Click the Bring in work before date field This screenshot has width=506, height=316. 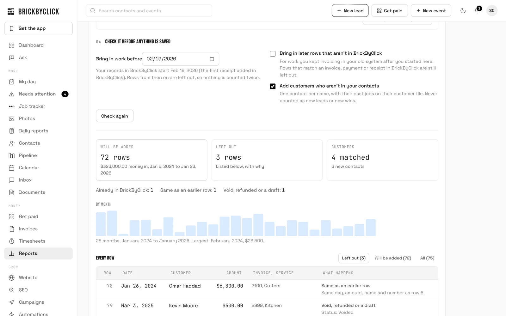(181, 59)
